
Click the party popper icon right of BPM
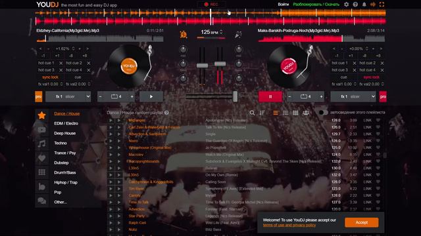pos(238,35)
